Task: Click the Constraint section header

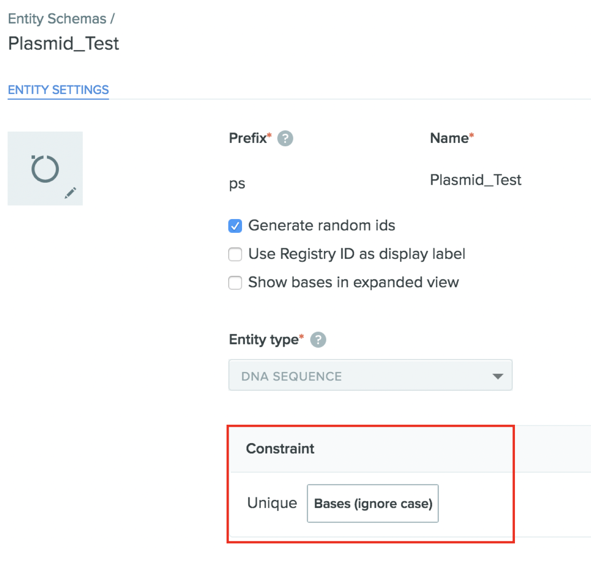Action: (x=280, y=449)
